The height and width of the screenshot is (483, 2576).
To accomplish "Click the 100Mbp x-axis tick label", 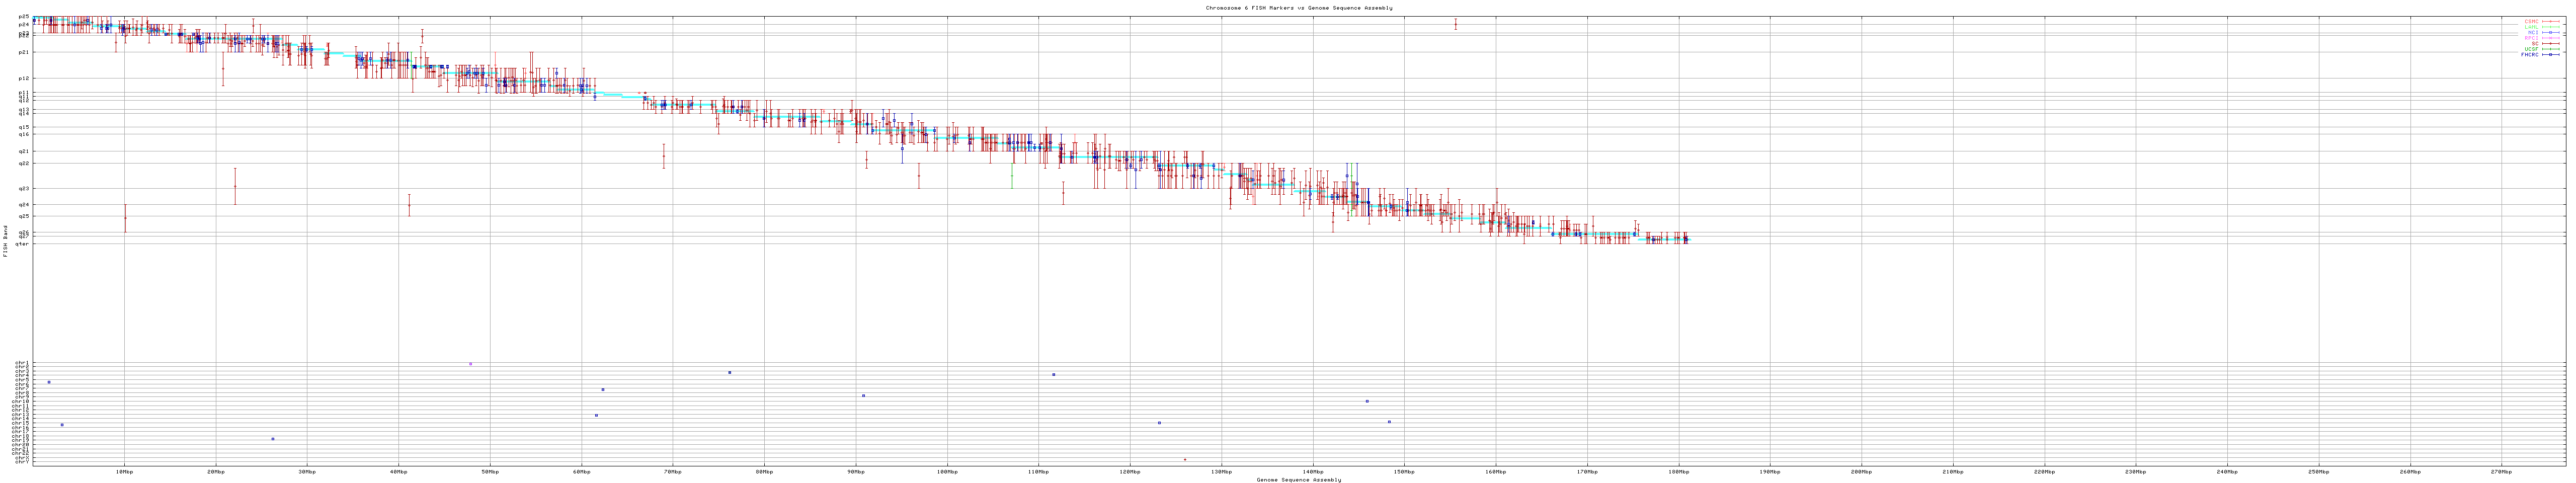I will point(947,471).
